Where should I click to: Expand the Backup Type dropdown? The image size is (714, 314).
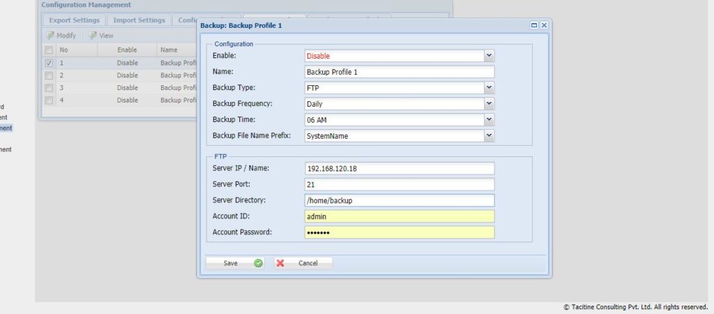click(489, 88)
